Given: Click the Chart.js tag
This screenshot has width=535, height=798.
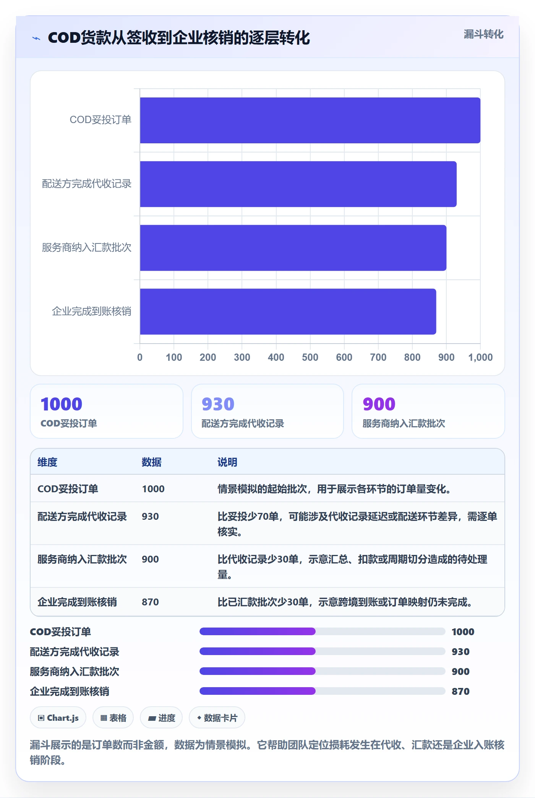Looking at the screenshot, I should [x=58, y=718].
